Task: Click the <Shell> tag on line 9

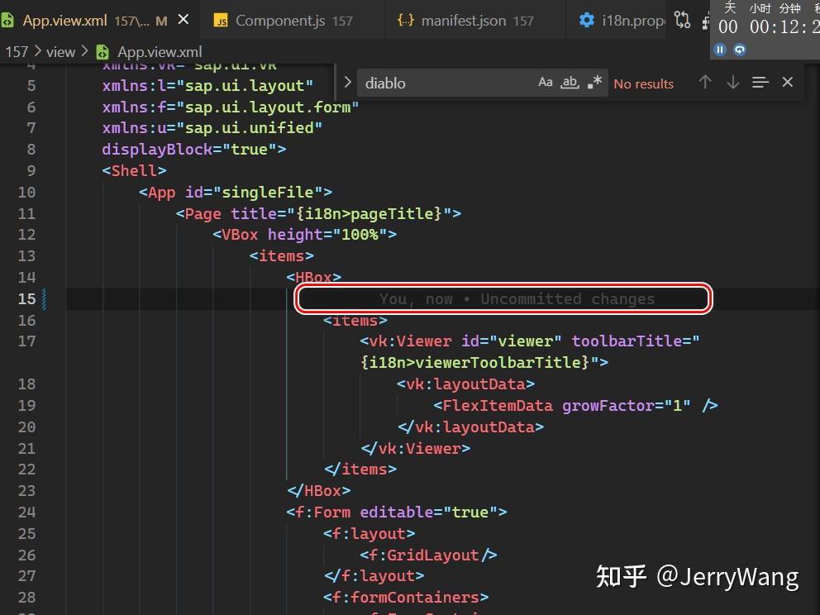Action: 135,170
